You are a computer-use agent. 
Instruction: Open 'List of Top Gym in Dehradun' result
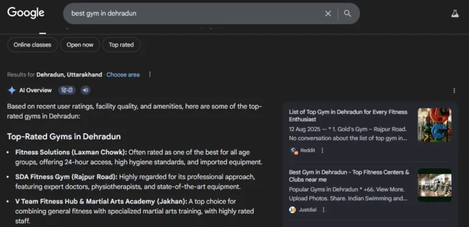tap(348, 115)
